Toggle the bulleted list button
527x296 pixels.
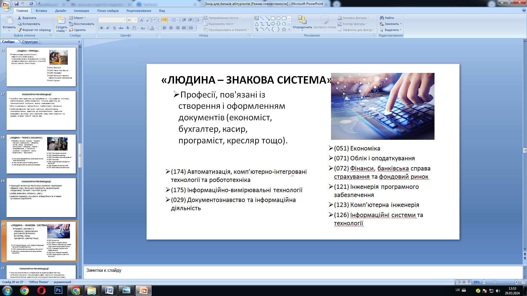(x=164, y=20)
